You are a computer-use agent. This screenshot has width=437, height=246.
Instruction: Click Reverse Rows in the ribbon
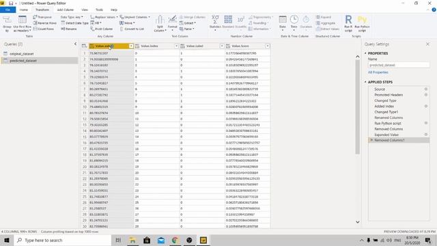click(44, 23)
